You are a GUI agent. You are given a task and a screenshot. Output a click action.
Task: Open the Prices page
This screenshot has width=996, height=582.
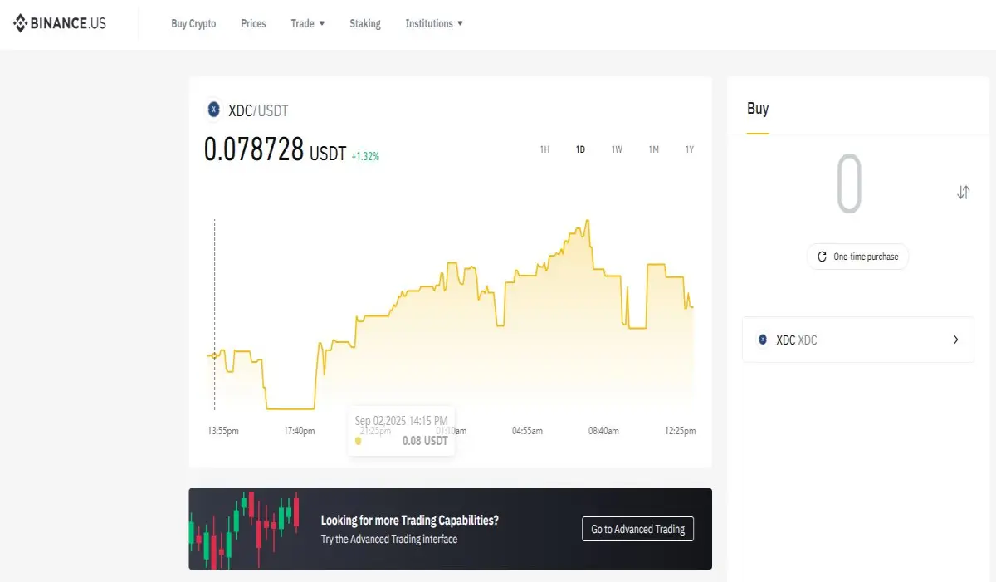[x=253, y=23]
